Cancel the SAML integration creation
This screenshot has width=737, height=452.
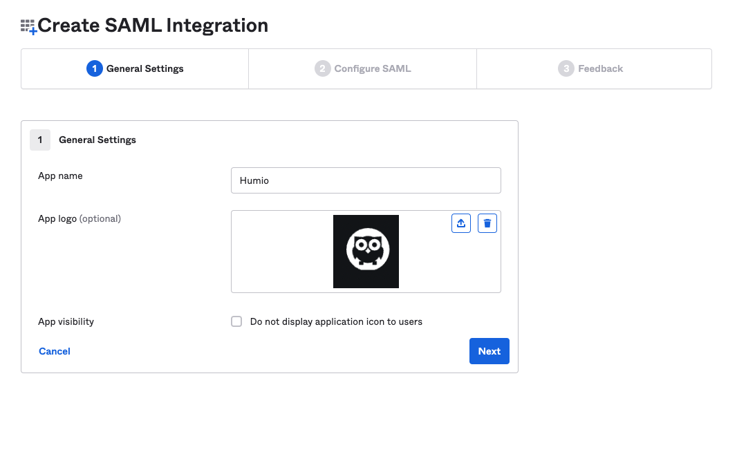coord(54,351)
